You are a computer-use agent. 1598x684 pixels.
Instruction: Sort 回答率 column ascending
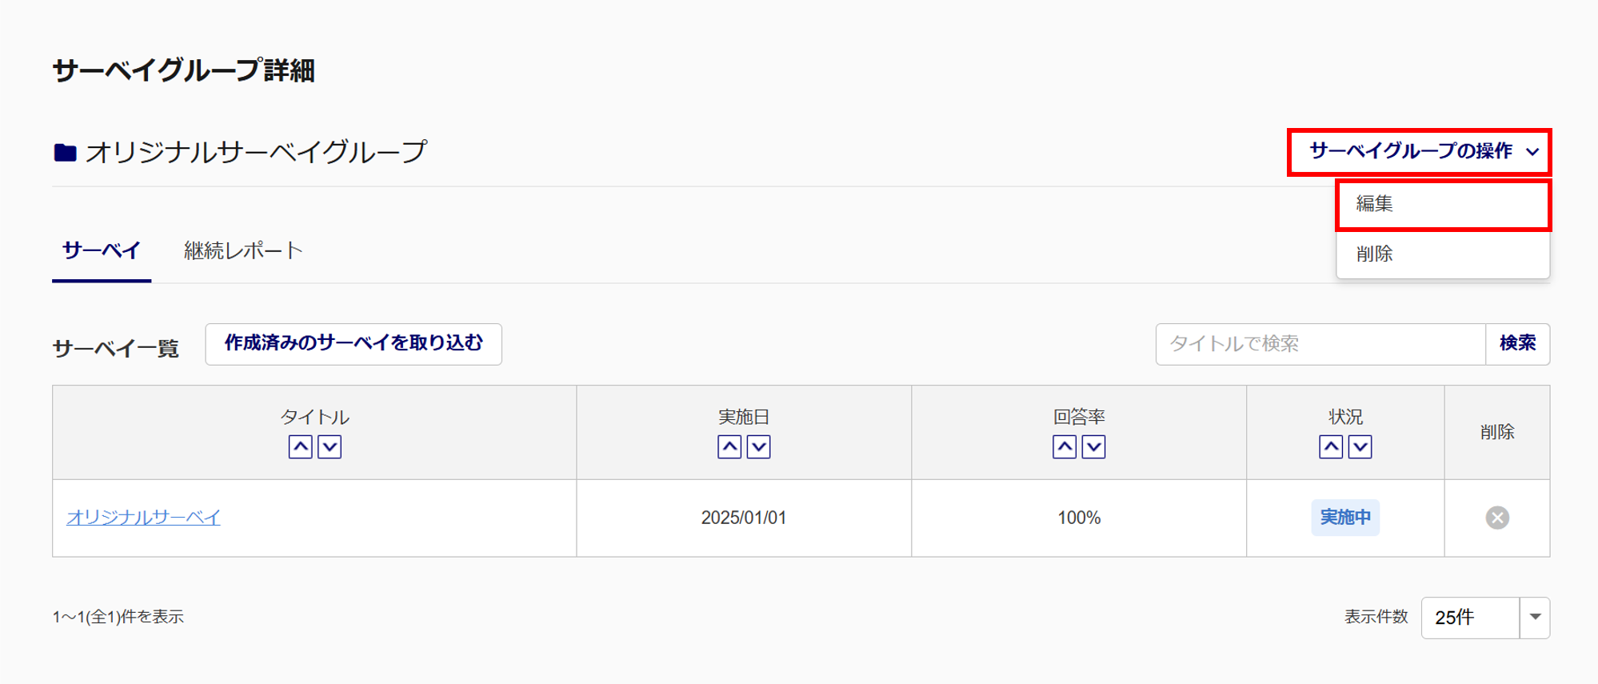1065,446
